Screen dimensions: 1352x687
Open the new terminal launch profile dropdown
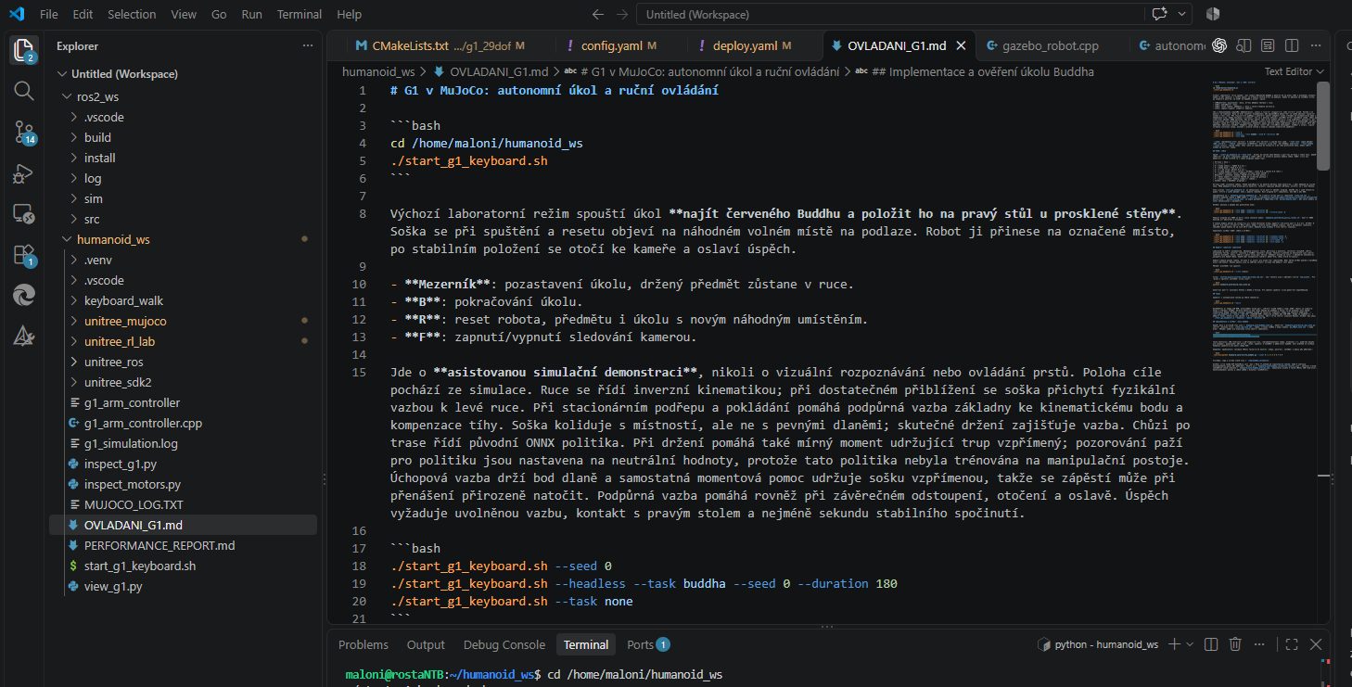1190,644
